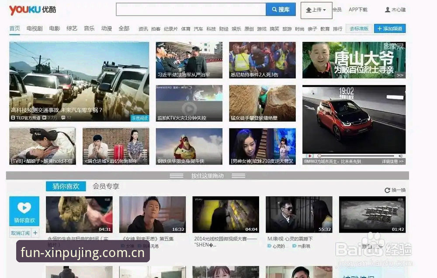Open the APP下载 link

coord(358,10)
